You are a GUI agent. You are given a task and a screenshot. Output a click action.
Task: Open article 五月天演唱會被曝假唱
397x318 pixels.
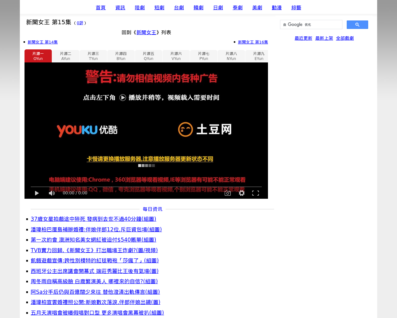[97, 313]
